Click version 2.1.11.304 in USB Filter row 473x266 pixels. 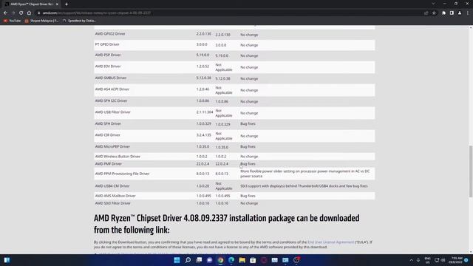click(205, 112)
